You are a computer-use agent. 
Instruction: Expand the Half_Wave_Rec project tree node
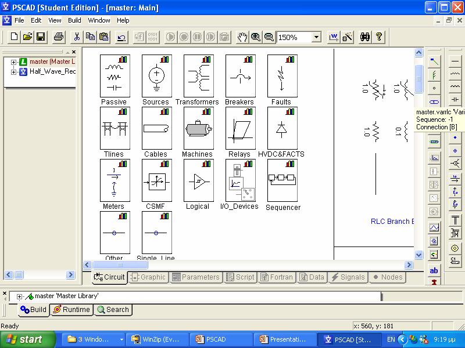pyautogui.click(x=13, y=72)
